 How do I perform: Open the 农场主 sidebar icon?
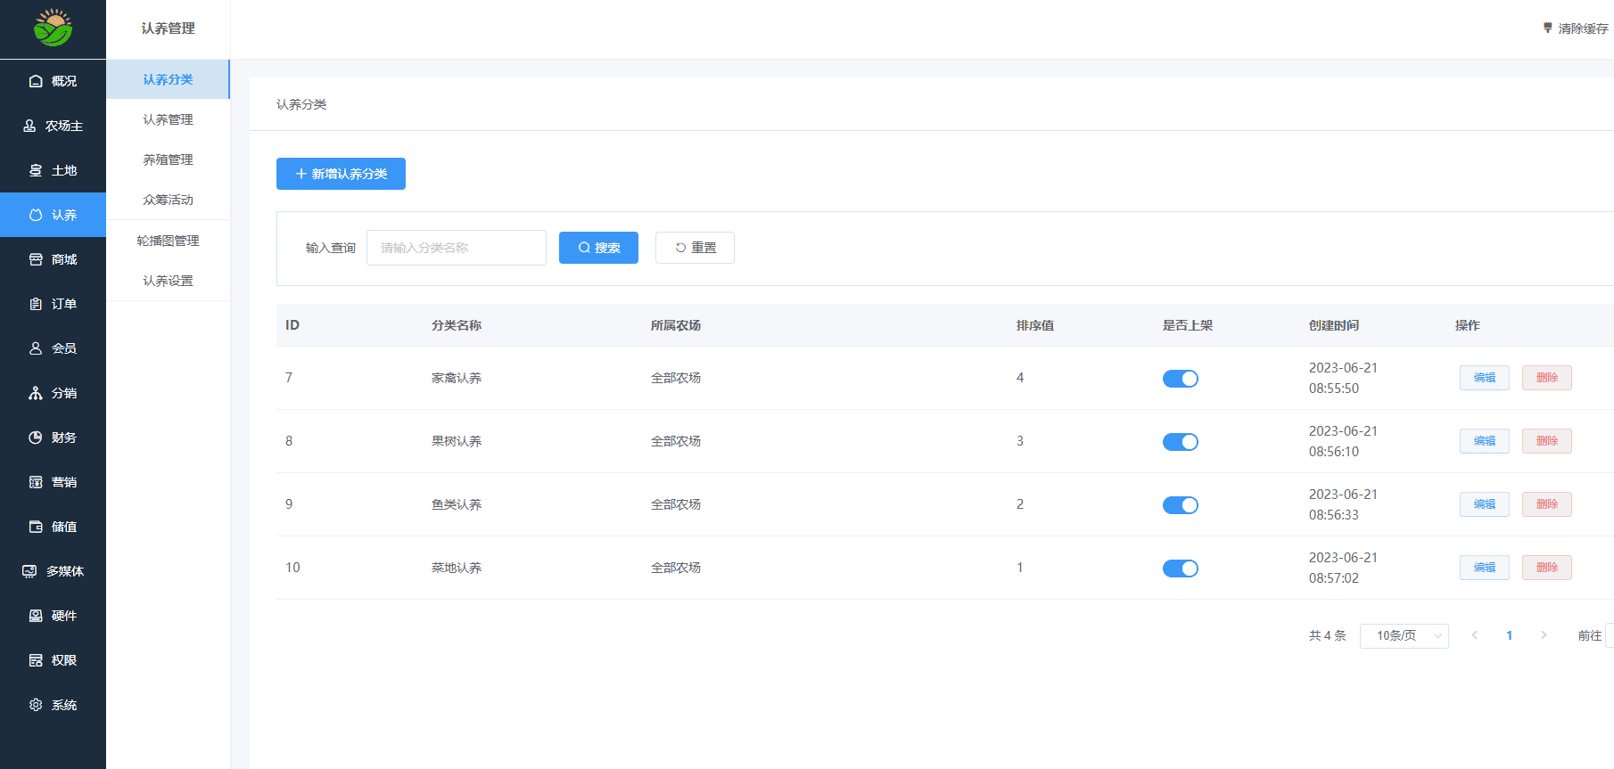coord(29,126)
